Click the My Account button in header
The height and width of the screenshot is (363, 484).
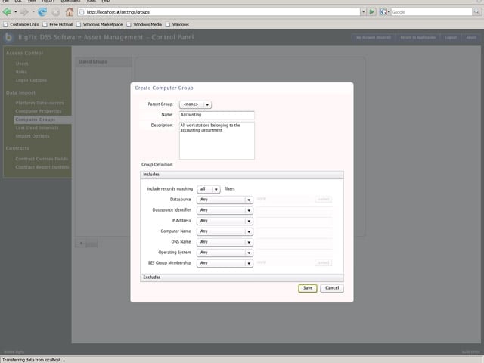point(373,38)
